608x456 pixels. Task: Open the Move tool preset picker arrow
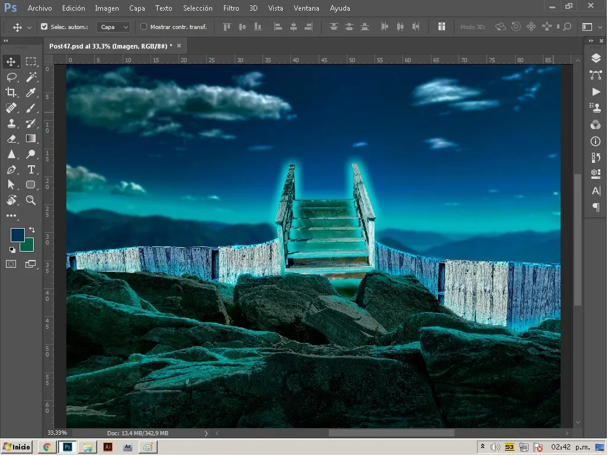click(29, 27)
